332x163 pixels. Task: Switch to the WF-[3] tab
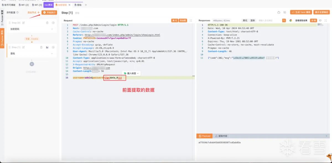point(37,5)
